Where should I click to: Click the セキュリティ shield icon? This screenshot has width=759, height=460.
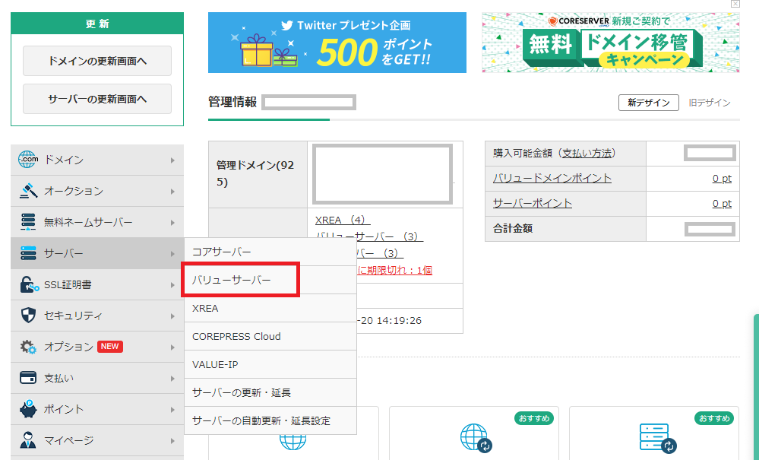[x=28, y=316]
